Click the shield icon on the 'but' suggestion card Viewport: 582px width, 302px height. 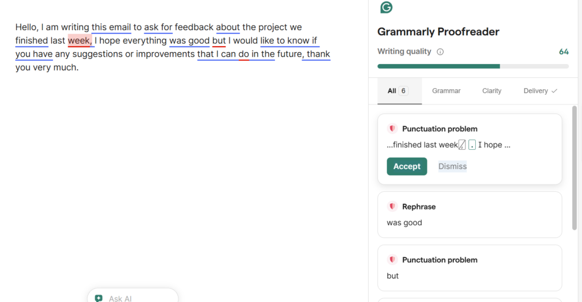coord(392,260)
